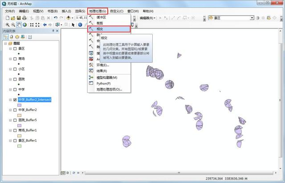Open the Python(P) window entry
The height and width of the screenshot is (183, 285).
(x=109, y=84)
